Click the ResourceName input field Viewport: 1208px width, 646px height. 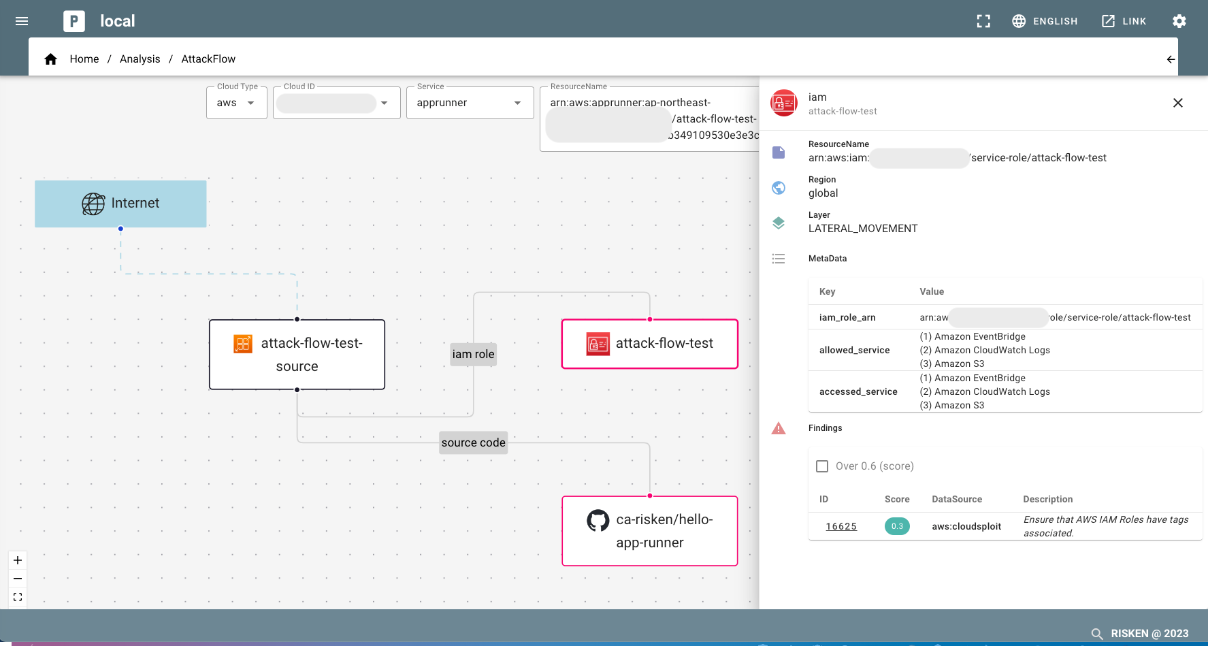tap(649, 119)
